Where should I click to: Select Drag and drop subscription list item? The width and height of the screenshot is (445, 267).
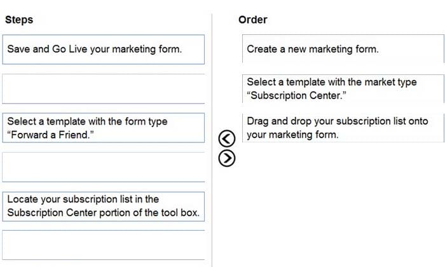click(343, 128)
